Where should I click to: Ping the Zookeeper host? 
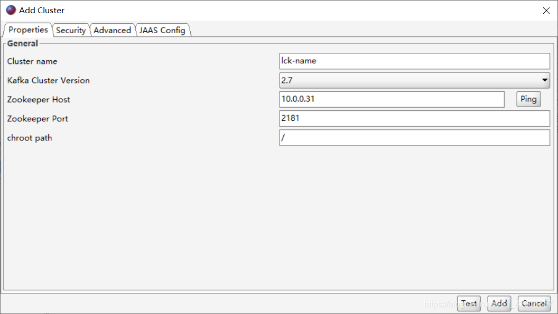(528, 99)
